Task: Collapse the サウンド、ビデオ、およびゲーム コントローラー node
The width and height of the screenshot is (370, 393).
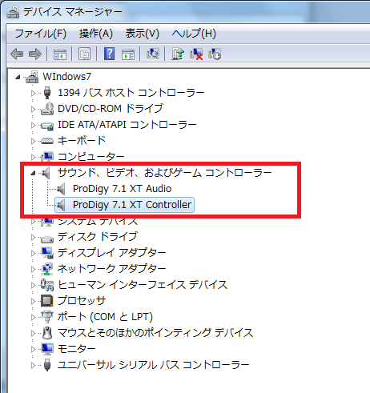Action: (33, 174)
